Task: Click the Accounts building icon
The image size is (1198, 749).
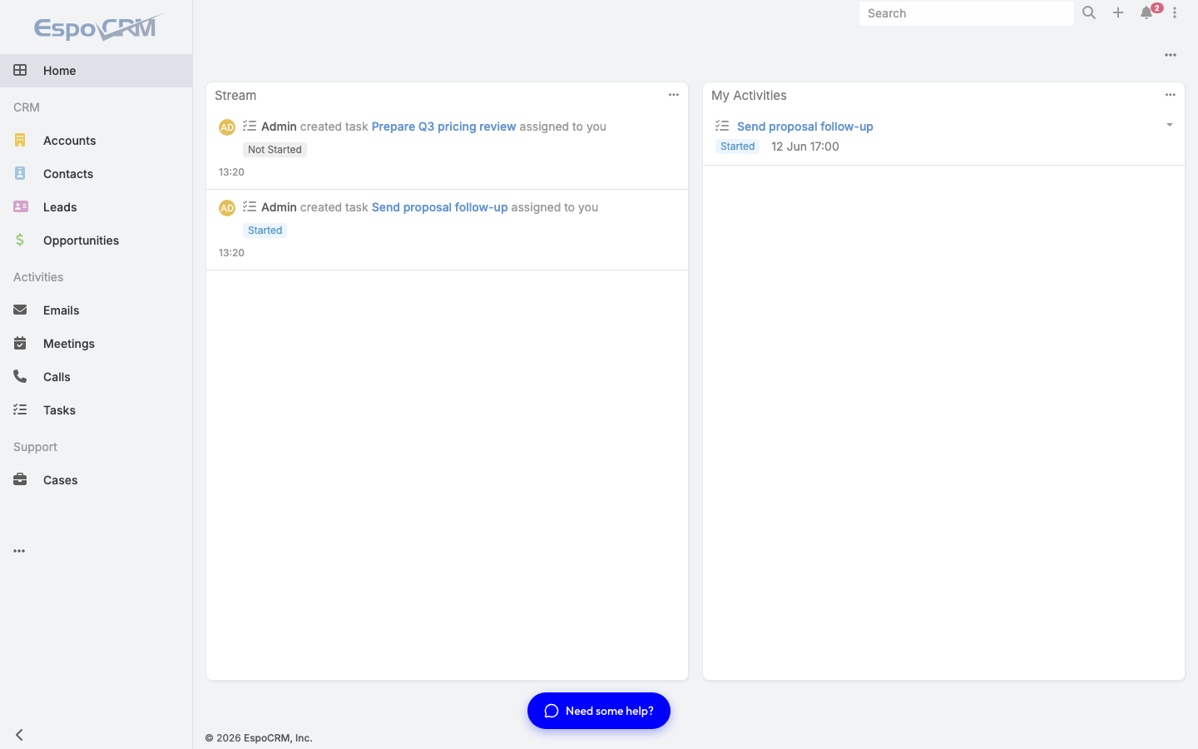Action: (x=20, y=140)
